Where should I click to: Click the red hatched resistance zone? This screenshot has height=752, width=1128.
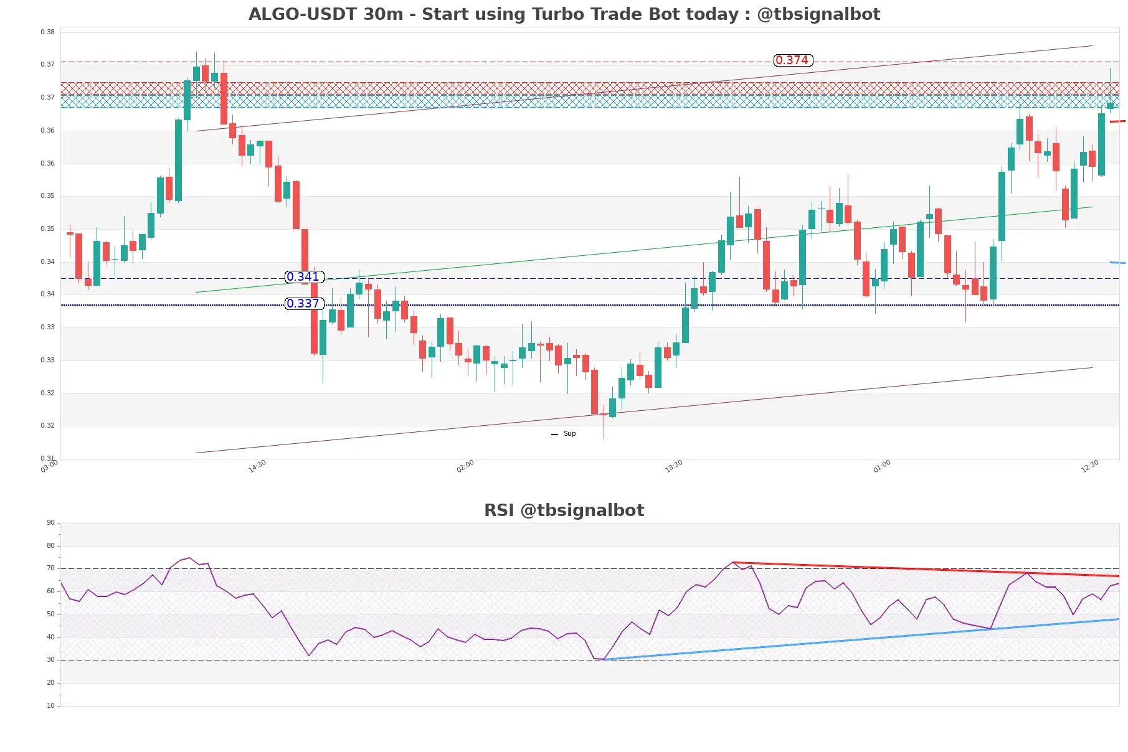(590, 88)
